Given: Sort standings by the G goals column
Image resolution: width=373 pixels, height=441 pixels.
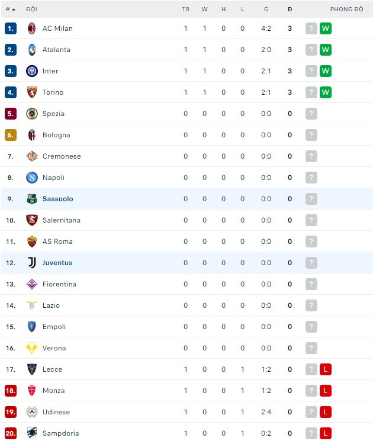Looking at the screenshot, I should point(266,9).
